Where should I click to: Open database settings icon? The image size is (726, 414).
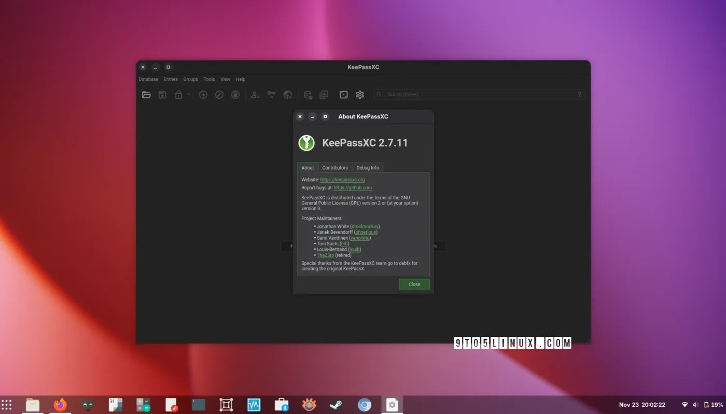click(x=308, y=95)
